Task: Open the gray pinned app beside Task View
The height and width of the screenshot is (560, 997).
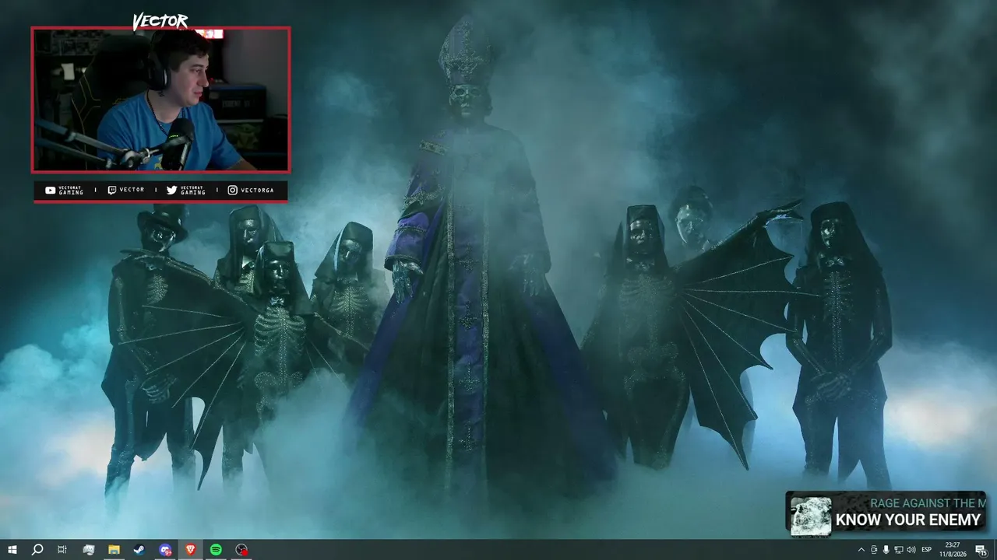Action: pos(88,550)
